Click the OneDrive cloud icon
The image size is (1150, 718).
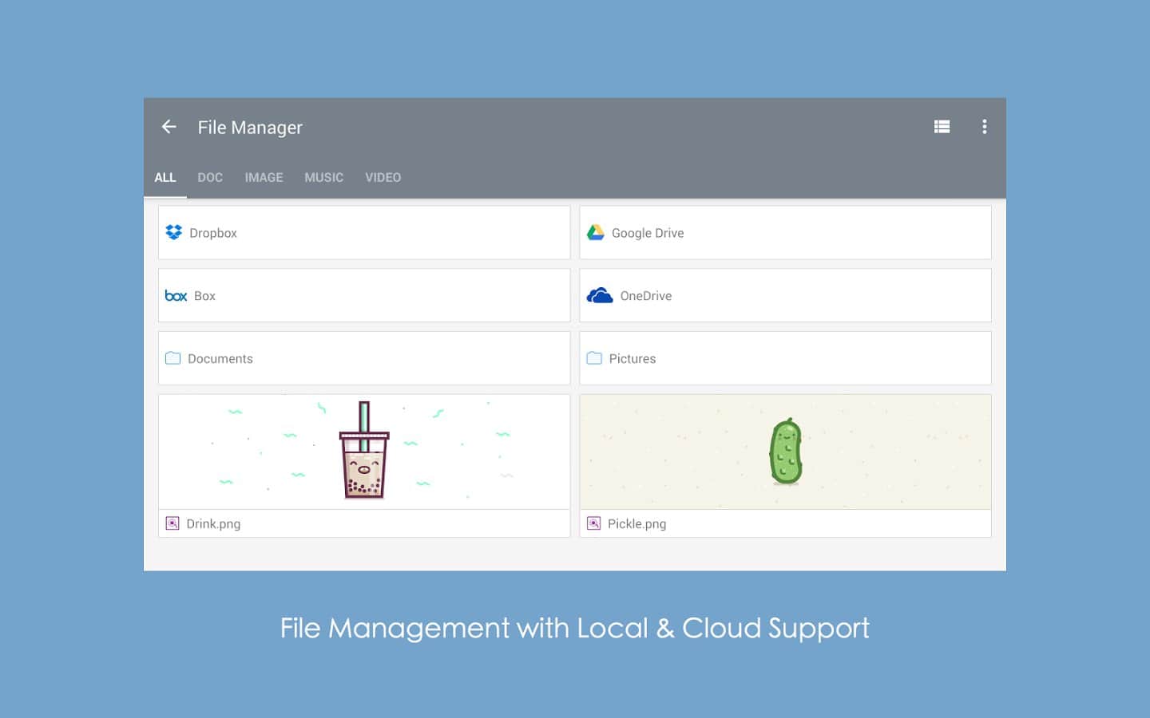tap(600, 296)
